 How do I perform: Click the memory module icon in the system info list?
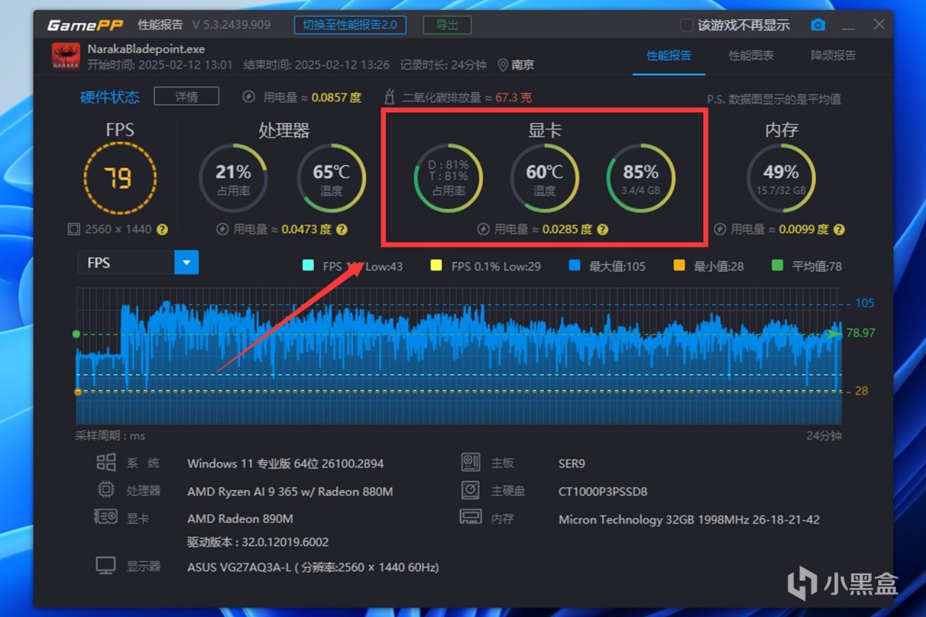pyautogui.click(x=471, y=517)
